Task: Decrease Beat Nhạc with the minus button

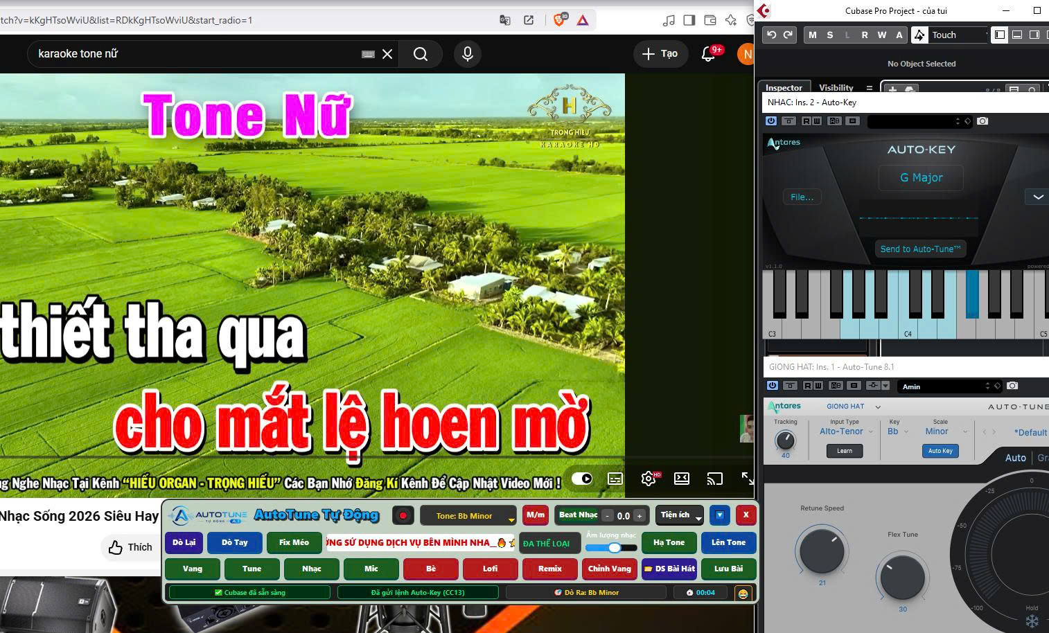Action: coord(608,516)
